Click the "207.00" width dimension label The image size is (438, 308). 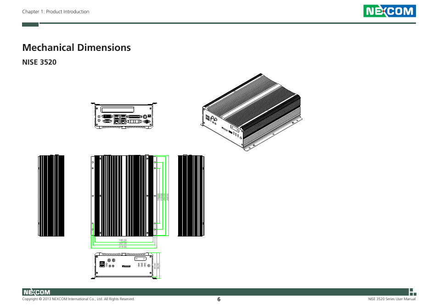tap(123, 243)
